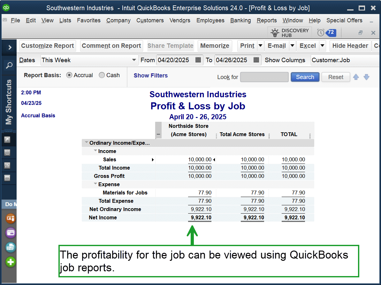Click the sidebar window icon below the chart icon
The width and height of the screenshot is (381, 285).
[7, 178]
